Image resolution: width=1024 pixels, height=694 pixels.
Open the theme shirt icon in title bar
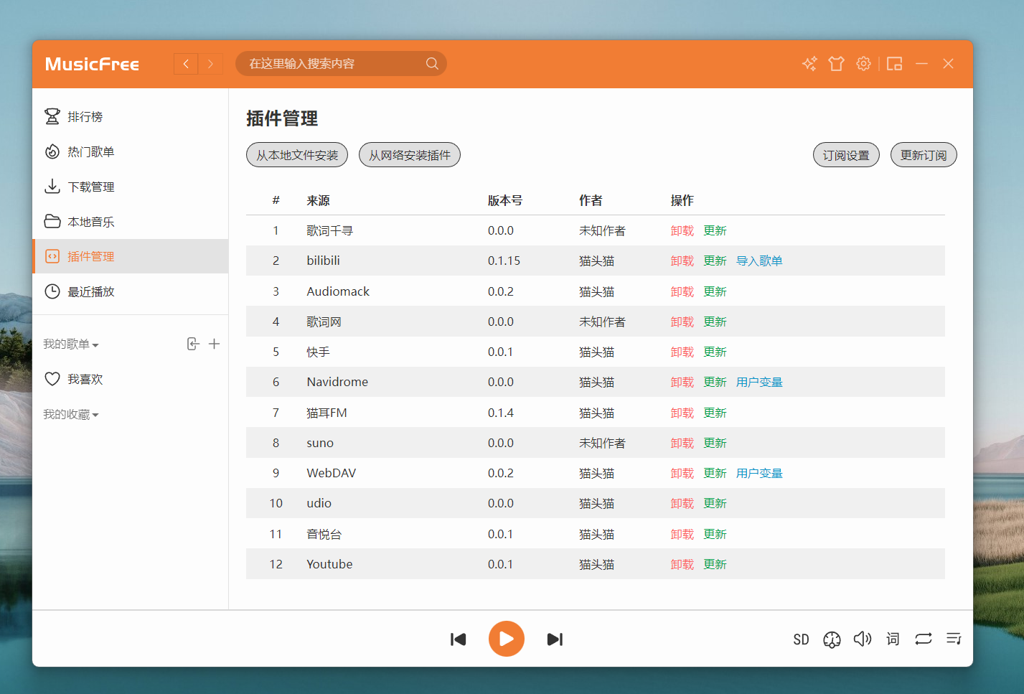pyautogui.click(x=836, y=64)
